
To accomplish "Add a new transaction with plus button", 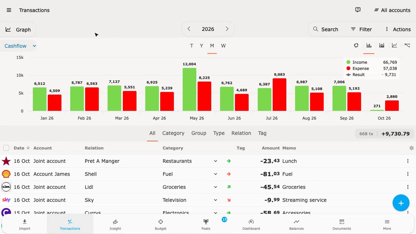I will click(x=401, y=203).
